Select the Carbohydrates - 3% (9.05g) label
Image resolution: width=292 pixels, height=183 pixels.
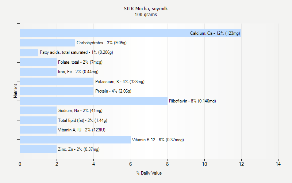(x=101, y=43)
